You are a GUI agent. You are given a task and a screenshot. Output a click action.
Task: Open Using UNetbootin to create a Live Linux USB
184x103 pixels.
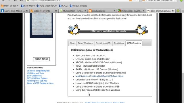[97, 86]
